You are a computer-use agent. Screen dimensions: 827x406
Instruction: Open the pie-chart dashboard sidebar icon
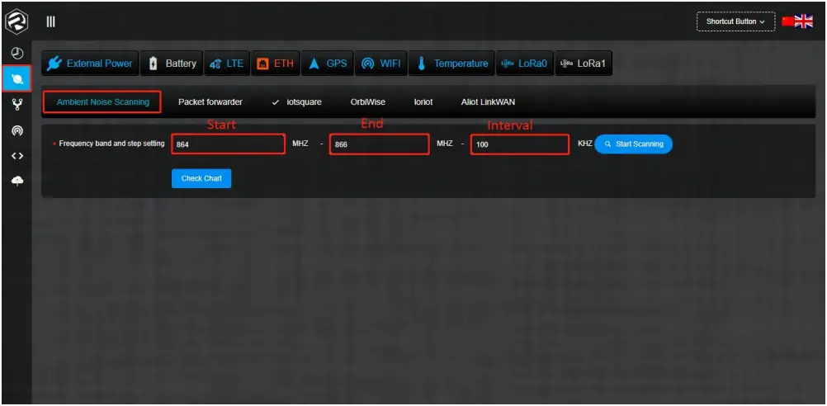[17, 54]
